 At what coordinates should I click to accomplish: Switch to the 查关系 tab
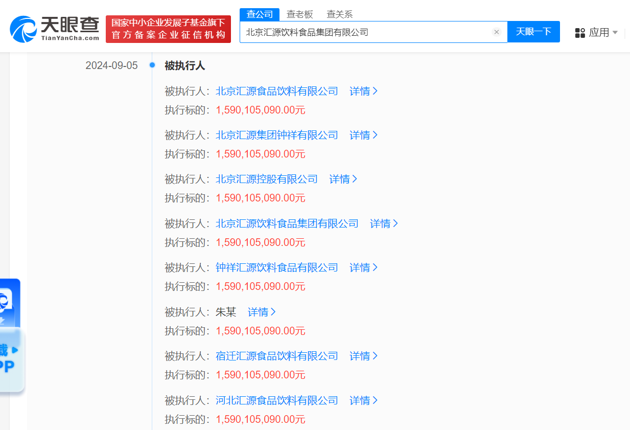click(340, 14)
